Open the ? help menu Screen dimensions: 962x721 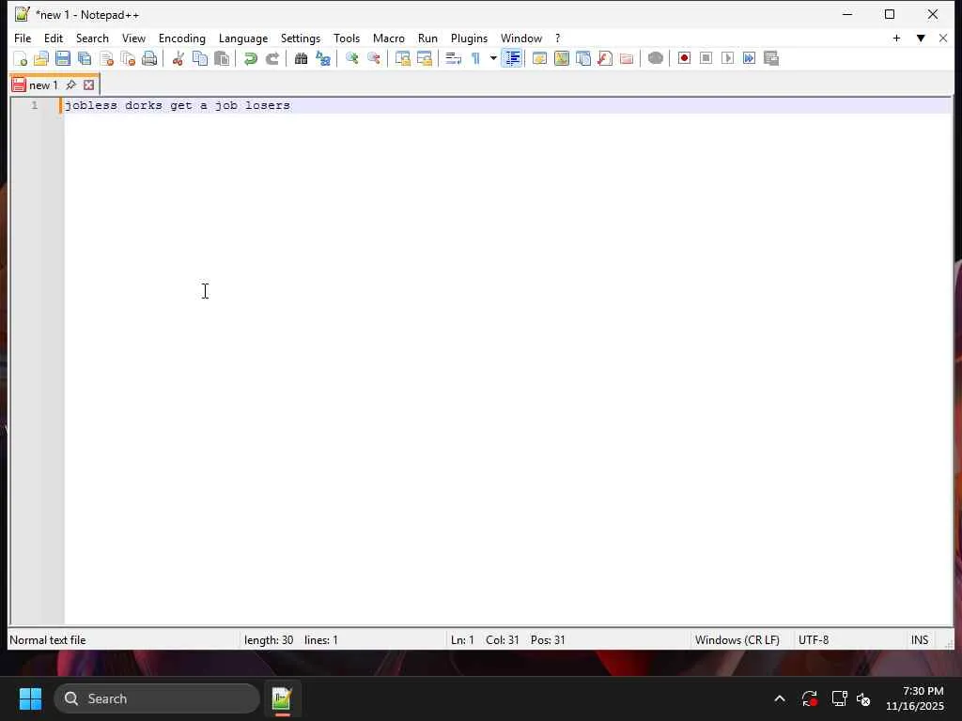tap(558, 38)
